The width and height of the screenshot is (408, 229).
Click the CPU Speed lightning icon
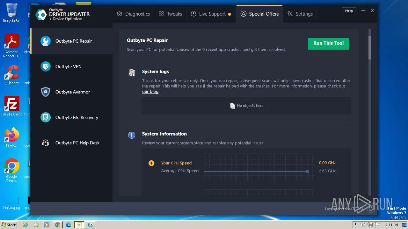pos(151,163)
